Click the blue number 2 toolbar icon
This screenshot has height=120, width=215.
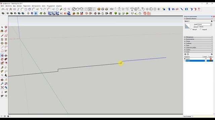coord(69,13)
